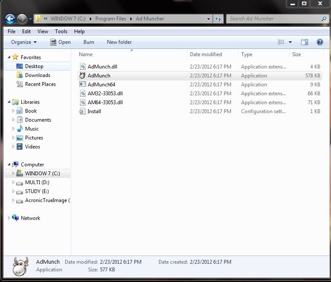Screen dimensions: 331x282
Task: Expand the STUDY (E:) drive
Action: coord(13,191)
